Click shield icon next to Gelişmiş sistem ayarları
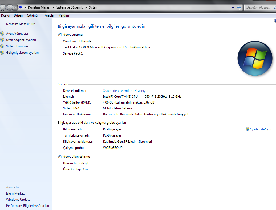The image size is (276, 210). [x=2, y=53]
